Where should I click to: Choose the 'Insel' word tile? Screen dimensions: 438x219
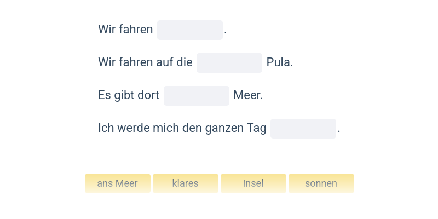(x=253, y=183)
